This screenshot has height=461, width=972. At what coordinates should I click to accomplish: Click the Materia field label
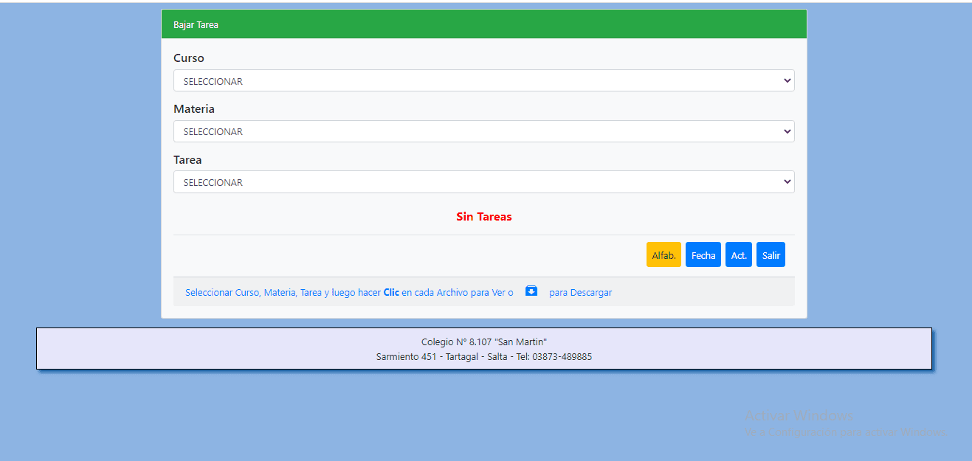[194, 109]
